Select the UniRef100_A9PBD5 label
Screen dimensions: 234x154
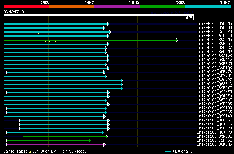click(214, 104)
